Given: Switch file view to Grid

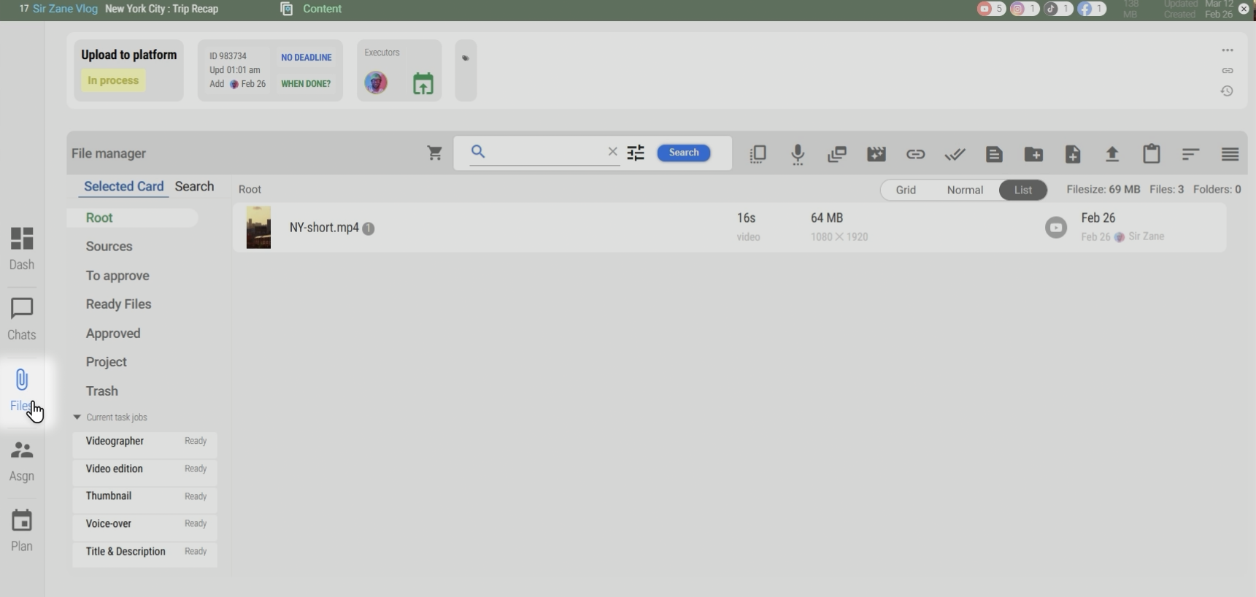Looking at the screenshot, I should [906, 190].
